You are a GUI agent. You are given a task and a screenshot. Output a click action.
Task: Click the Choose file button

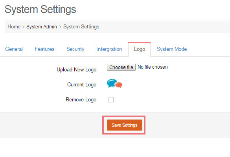click(121, 67)
